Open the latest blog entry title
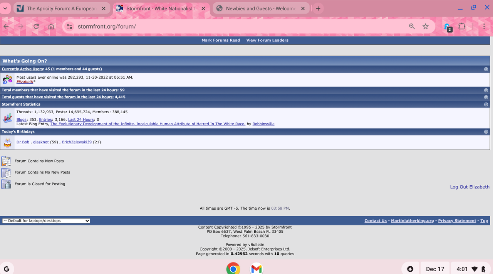The image size is (493, 274). tap(148, 124)
